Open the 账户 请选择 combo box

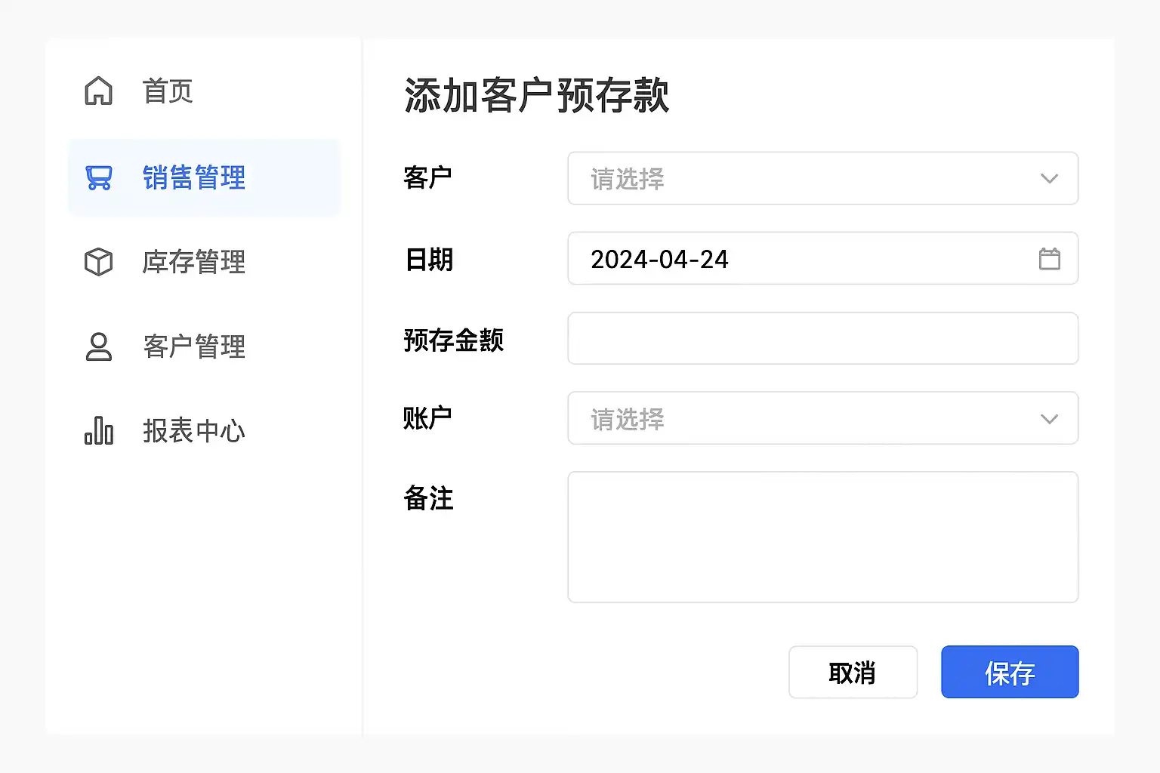801,418
